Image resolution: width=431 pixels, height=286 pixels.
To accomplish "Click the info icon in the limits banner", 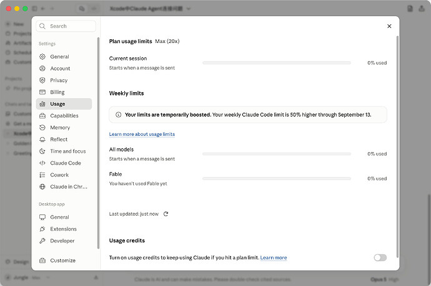I will 118,115.
